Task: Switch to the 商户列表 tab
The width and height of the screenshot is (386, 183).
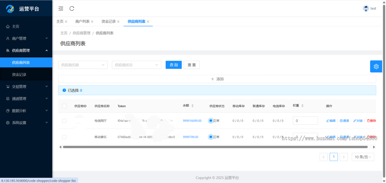Action: [82, 22]
